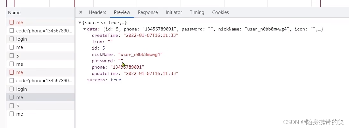The image size is (349, 128).
Task: Show the Timing tab
Action: pyautogui.click(x=197, y=12)
